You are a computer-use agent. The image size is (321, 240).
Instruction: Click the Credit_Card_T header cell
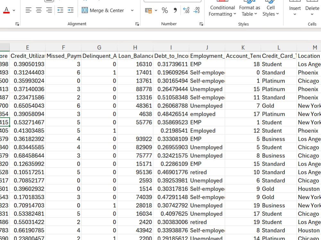point(279,56)
